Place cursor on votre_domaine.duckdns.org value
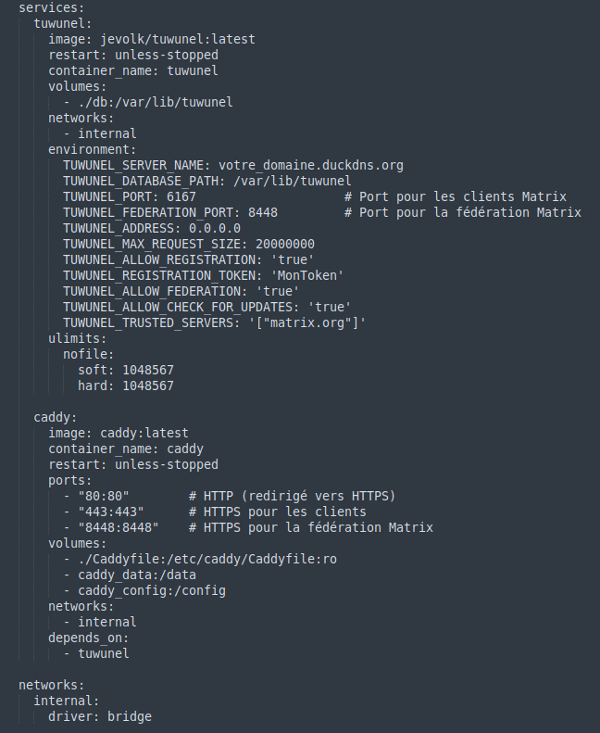This screenshot has height=733, width=600. coord(311,166)
